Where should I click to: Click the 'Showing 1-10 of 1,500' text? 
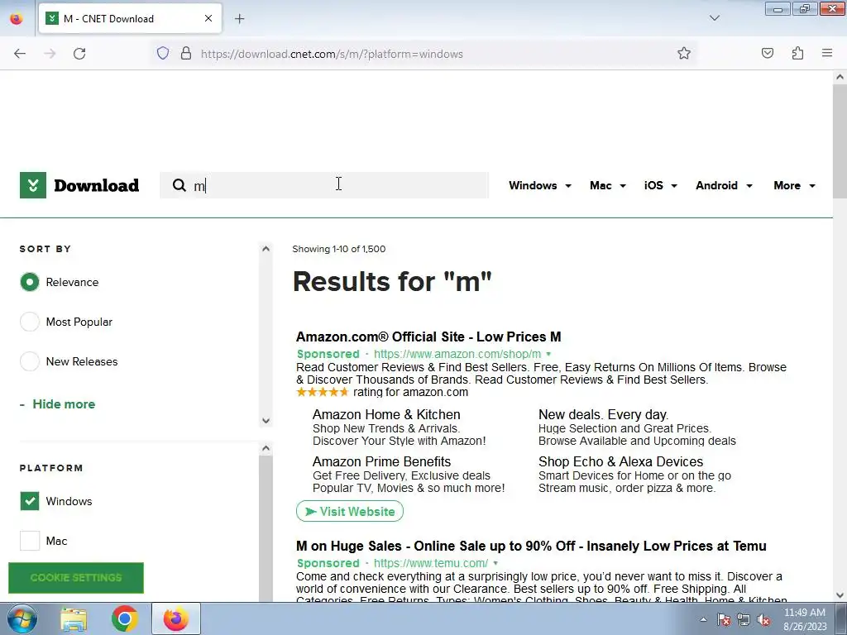click(338, 249)
